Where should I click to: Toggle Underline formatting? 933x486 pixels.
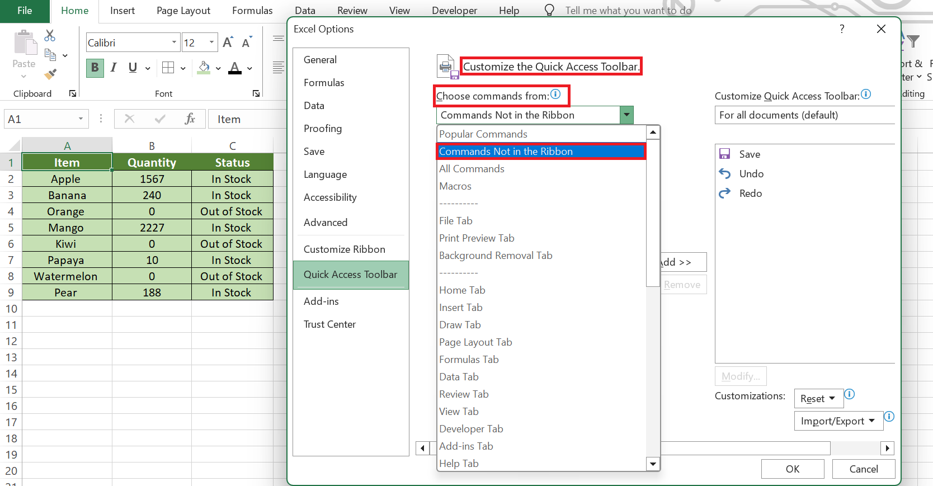coord(133,68)
